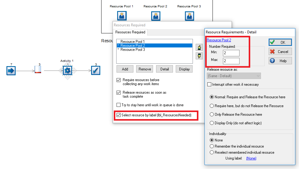Viewport: 299px width, 169px height.
Task: Select Normal: Require and Release the Resource here
Action: pyautogui.click(x=212, y=97)
